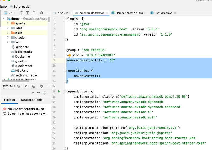The image size is (212, 150).
Task: Close the DemoApplication.java tab
Action: pyautogui.click(x=145, y=13)
